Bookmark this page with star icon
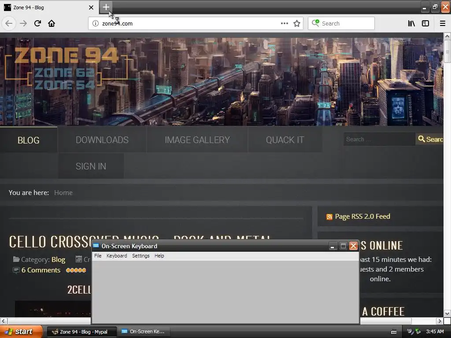The image size is (451, 338). (x=297, y=23)
